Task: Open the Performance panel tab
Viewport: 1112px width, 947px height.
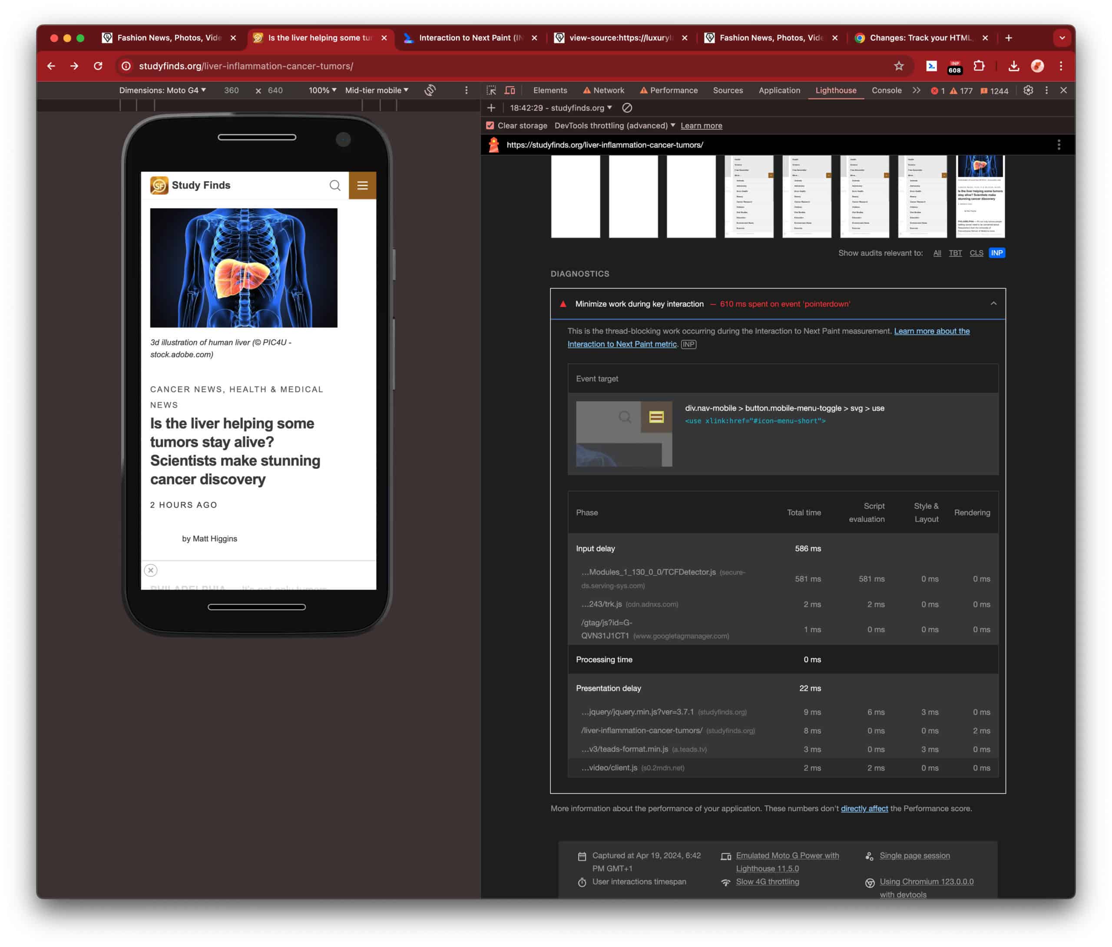Action: tap(674, 90)
